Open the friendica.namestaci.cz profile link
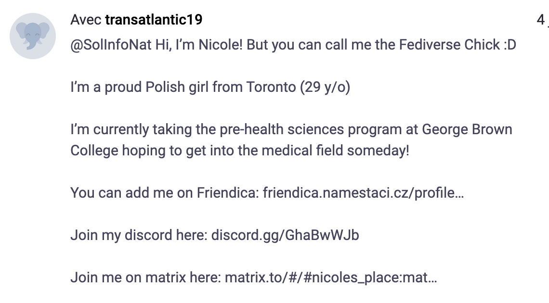This screenshot has height=303, width=549. pyautogui.click(x=363, y=192)
